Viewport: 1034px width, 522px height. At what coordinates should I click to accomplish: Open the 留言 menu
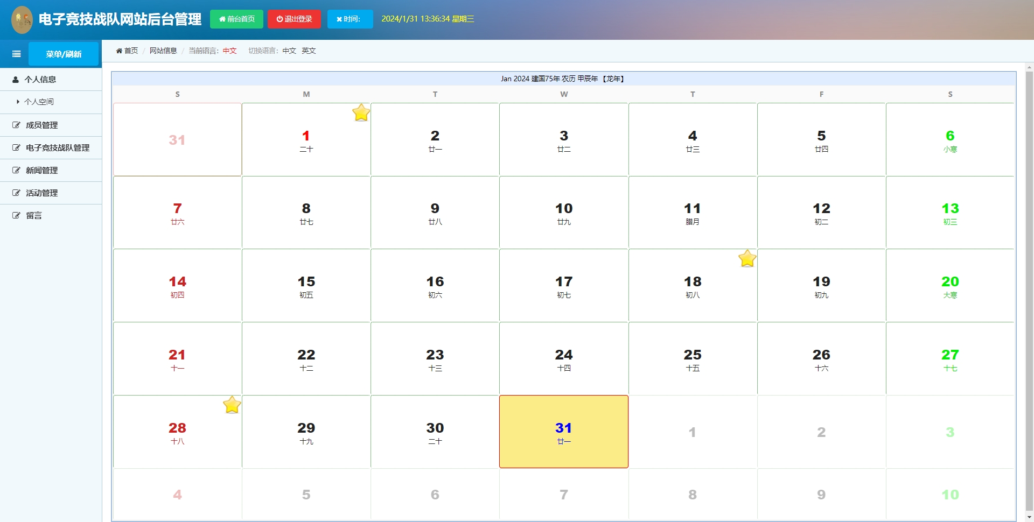(51, 215)
